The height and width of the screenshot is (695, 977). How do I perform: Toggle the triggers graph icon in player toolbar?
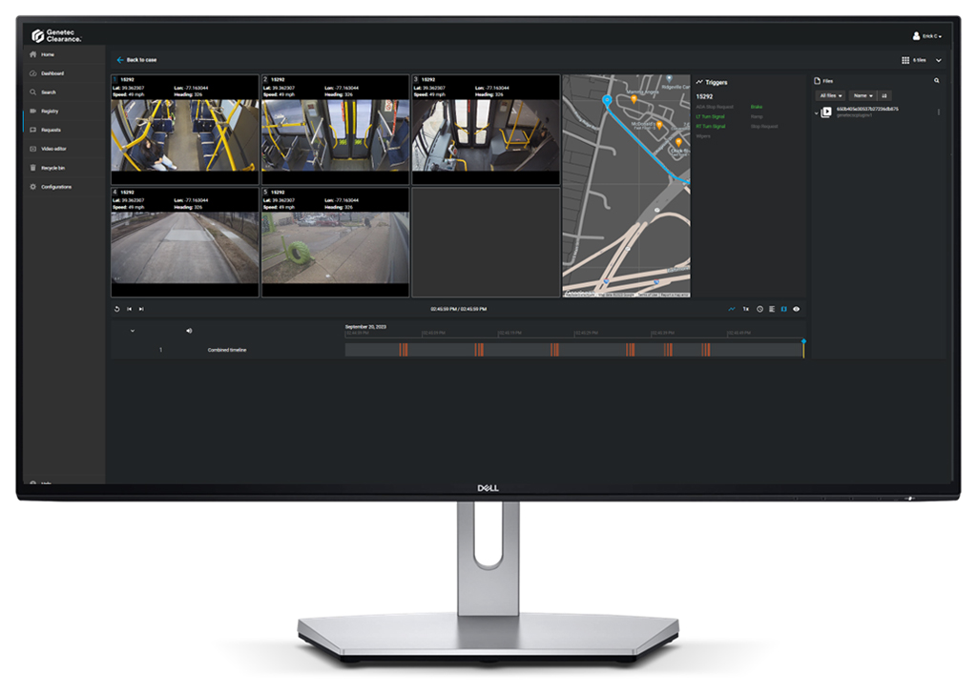pos(732,309)
